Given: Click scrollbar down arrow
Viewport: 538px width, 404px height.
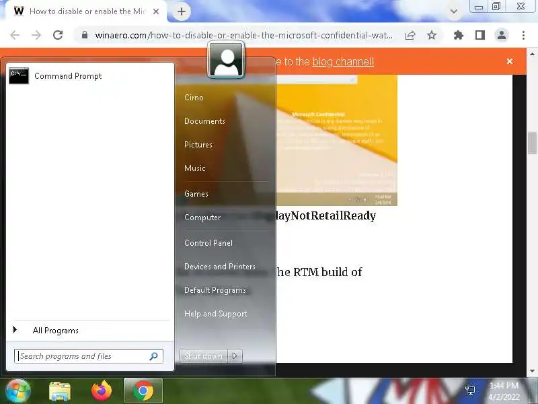Looking at the screenshot, I should click(x=532, y=371).
